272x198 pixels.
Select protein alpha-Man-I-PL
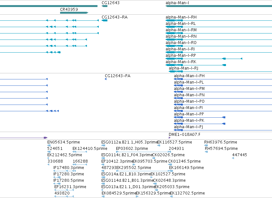(x=189, y=82)
